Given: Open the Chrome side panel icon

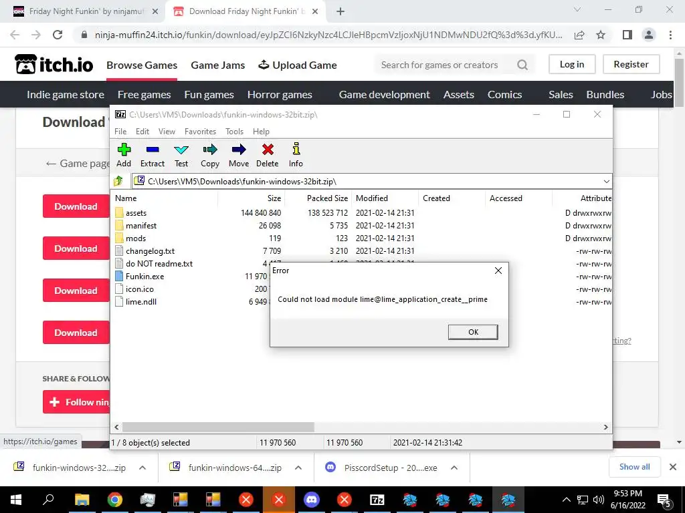Looking at the screenshot, I should [627, 35].
